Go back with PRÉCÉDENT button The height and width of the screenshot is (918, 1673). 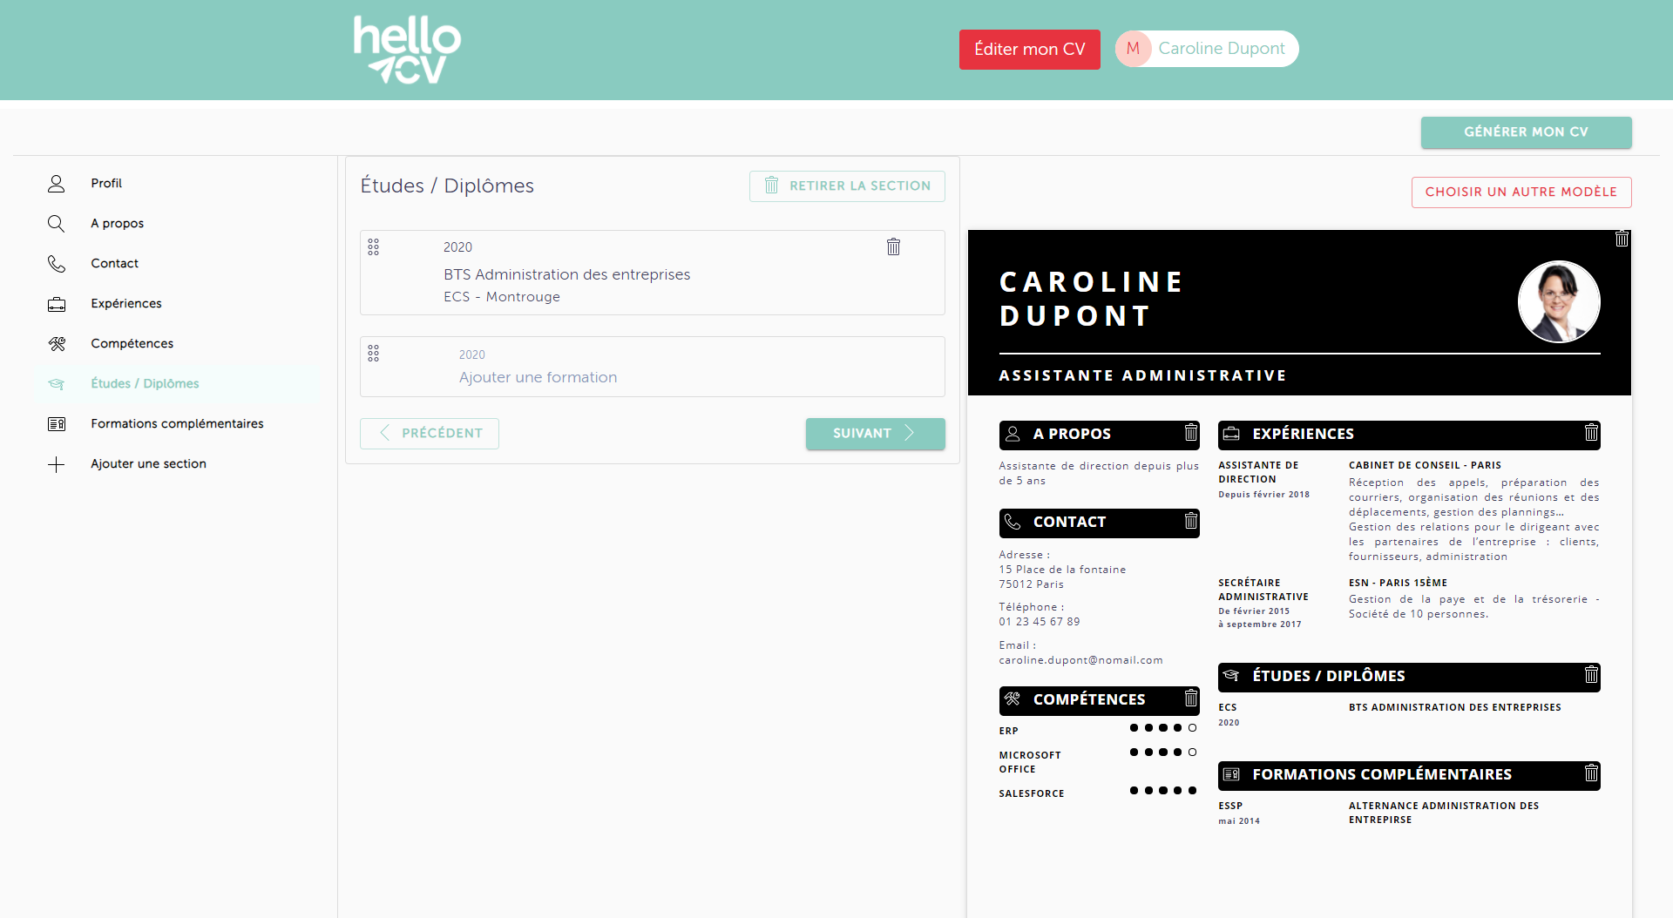coord(430,434)
